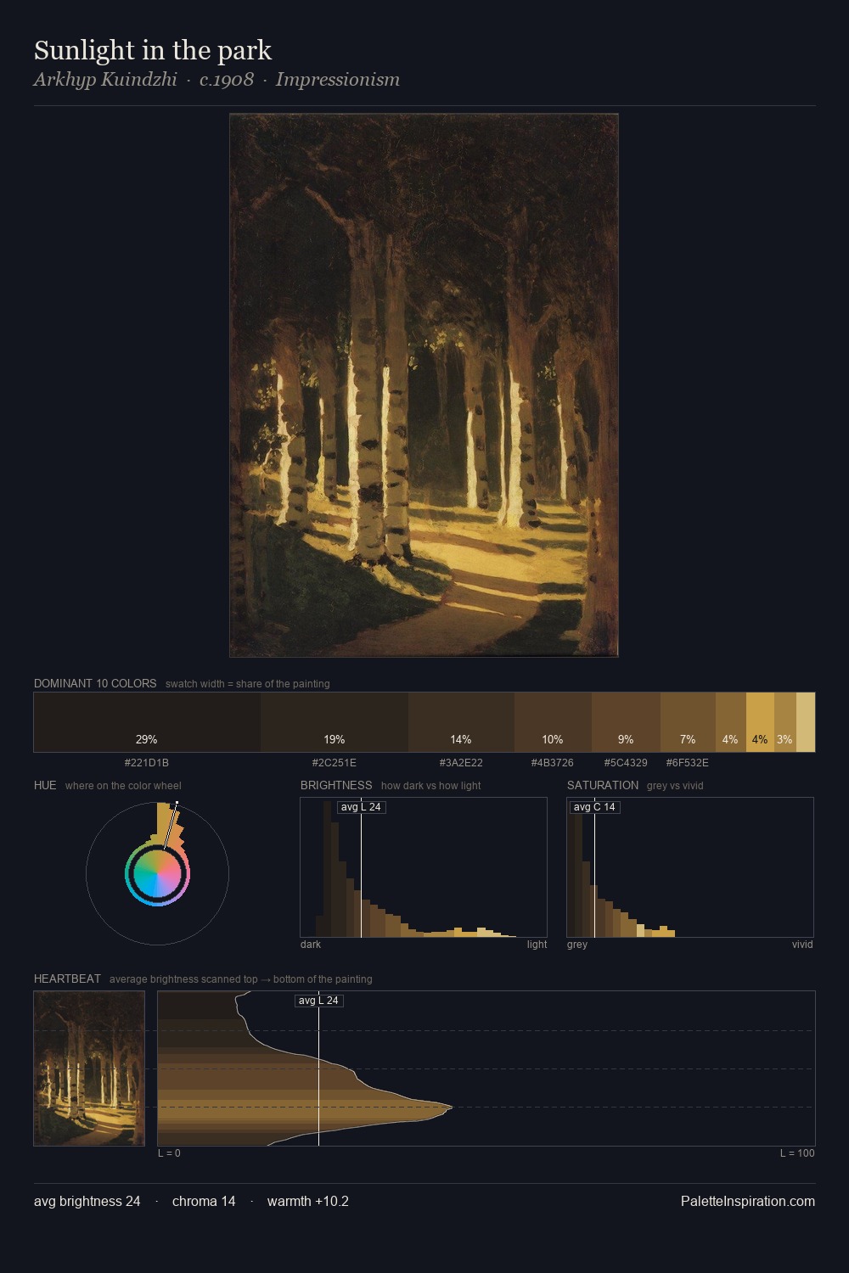Click the 'grey' axis label
The width and height of the screenshot is (849, 1273).
coord(577,945)
